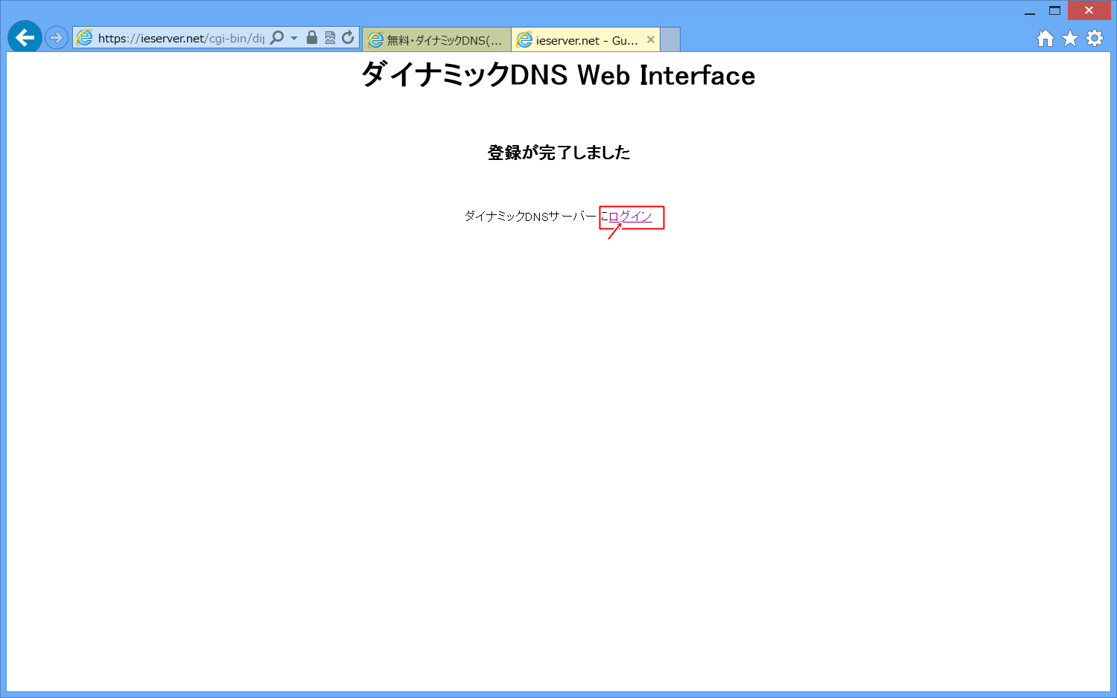The width and height of the screenshot is (1117, 698).
Task: Navigate back to the previous page
Action: [x=25, y=37]
